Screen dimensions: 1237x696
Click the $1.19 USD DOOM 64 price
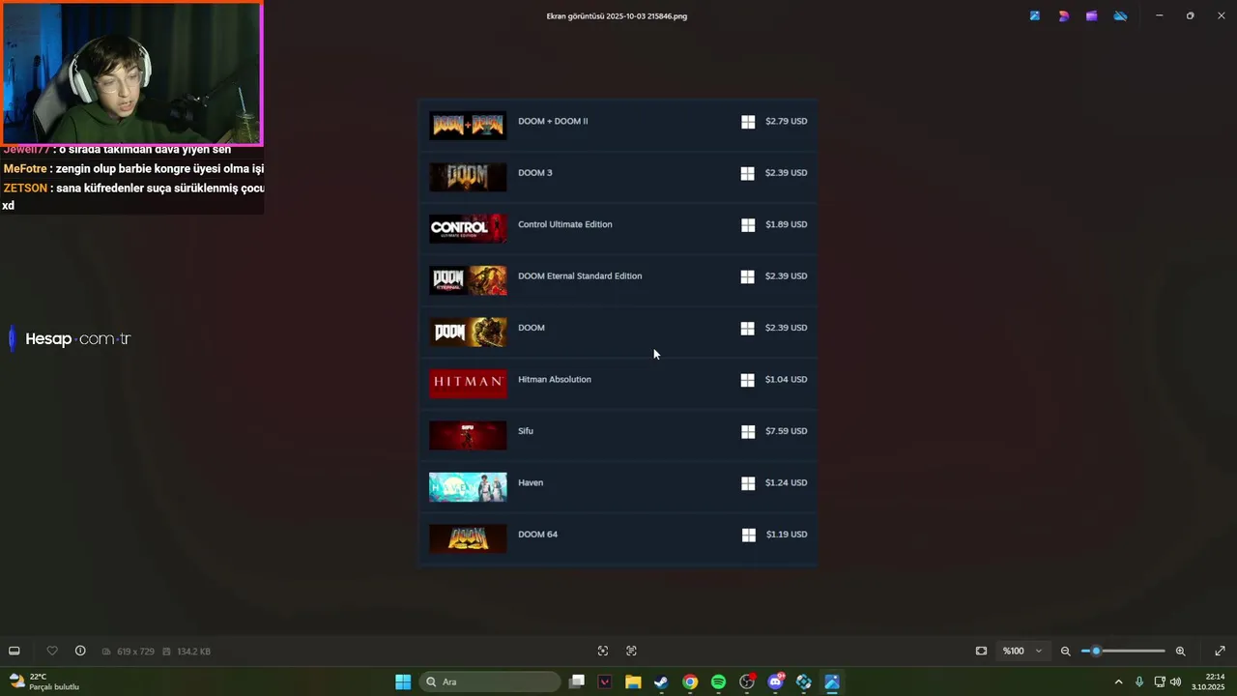(x=787, y=535)
